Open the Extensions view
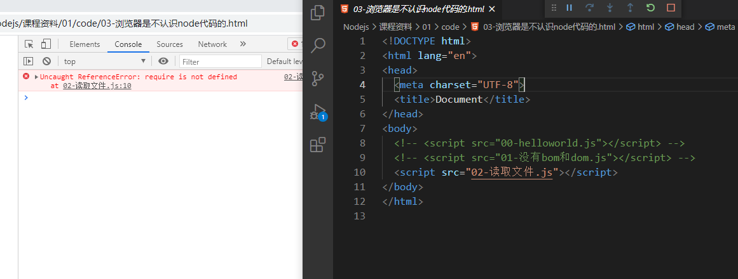Viewport: 738px width, 279px height. pyautogui.click(x=318, y=145)
